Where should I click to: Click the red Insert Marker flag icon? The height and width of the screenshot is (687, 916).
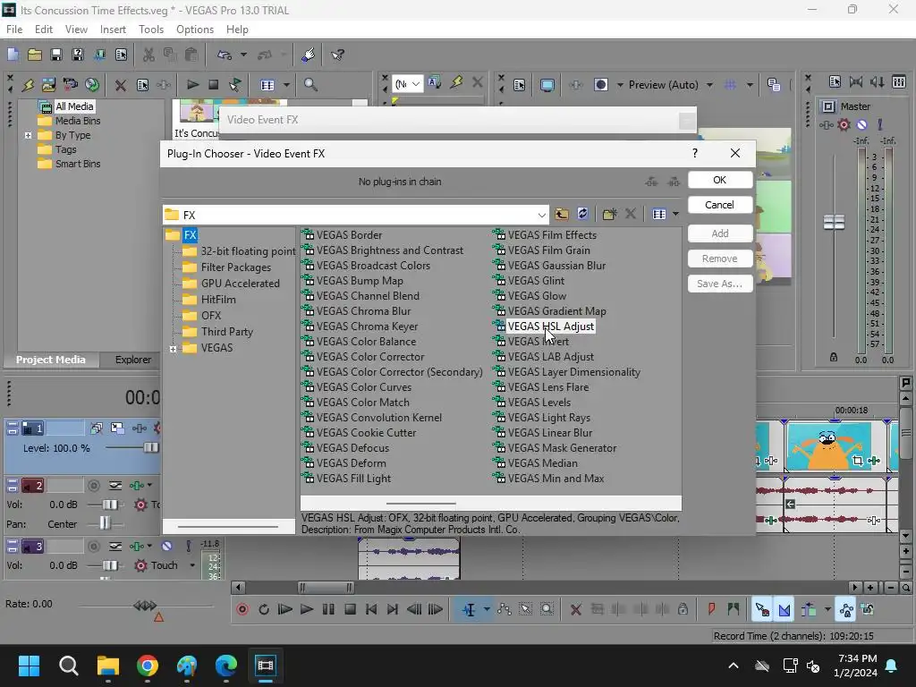(711, 609)
